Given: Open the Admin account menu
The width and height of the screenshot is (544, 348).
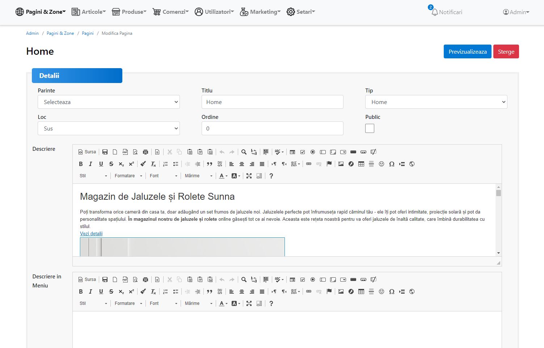Looking at the screenshot, I should click(x=516, y=12).
